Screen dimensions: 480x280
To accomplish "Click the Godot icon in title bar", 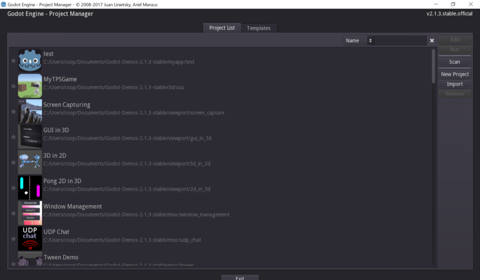I will [x=3, y=4].
